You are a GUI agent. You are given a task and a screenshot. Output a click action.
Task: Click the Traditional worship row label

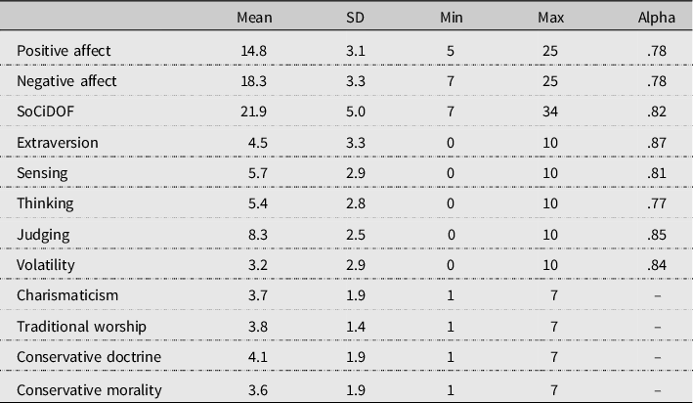[81, 327]
